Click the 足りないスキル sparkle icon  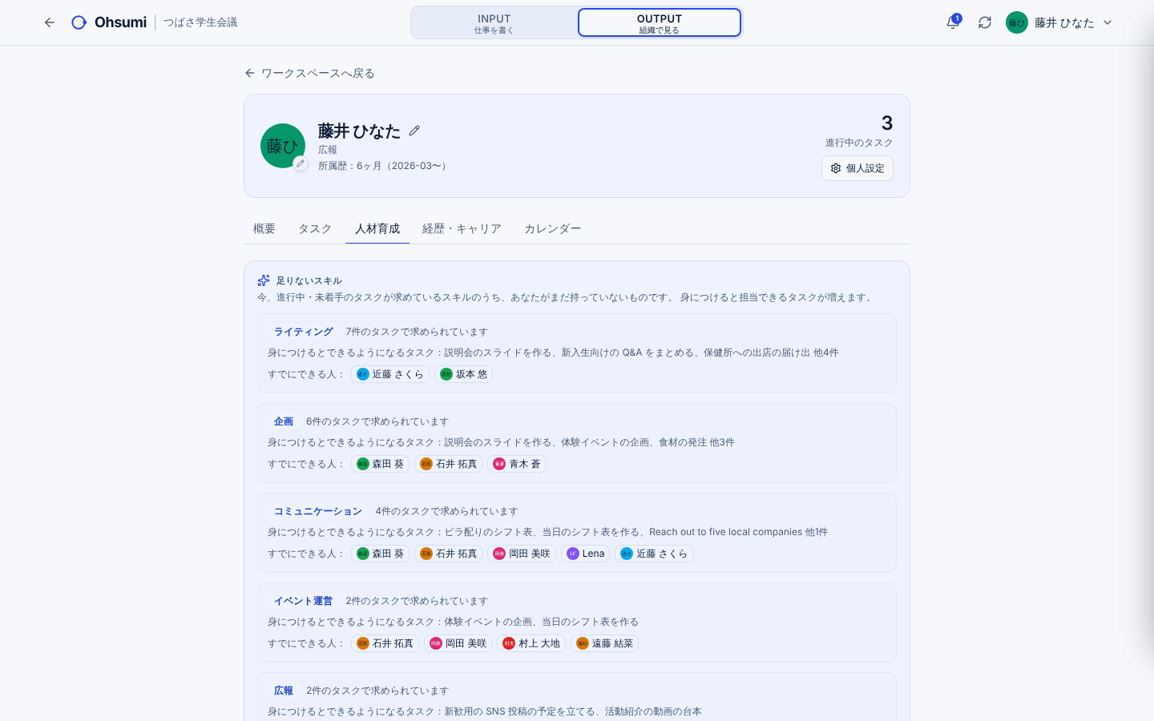click(x=264, y=280)
